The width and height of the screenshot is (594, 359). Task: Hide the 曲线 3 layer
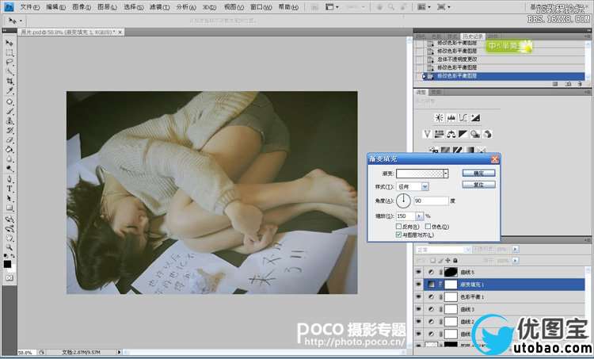tap(419, 309)
